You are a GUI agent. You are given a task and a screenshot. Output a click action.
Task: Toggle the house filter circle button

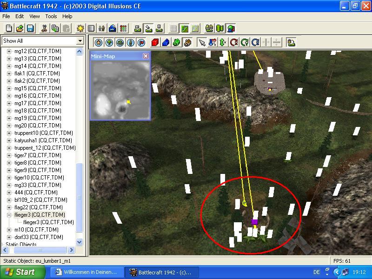[99, 42]
